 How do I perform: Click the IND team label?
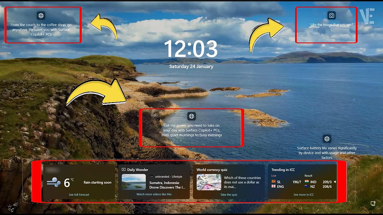(313, 182)
